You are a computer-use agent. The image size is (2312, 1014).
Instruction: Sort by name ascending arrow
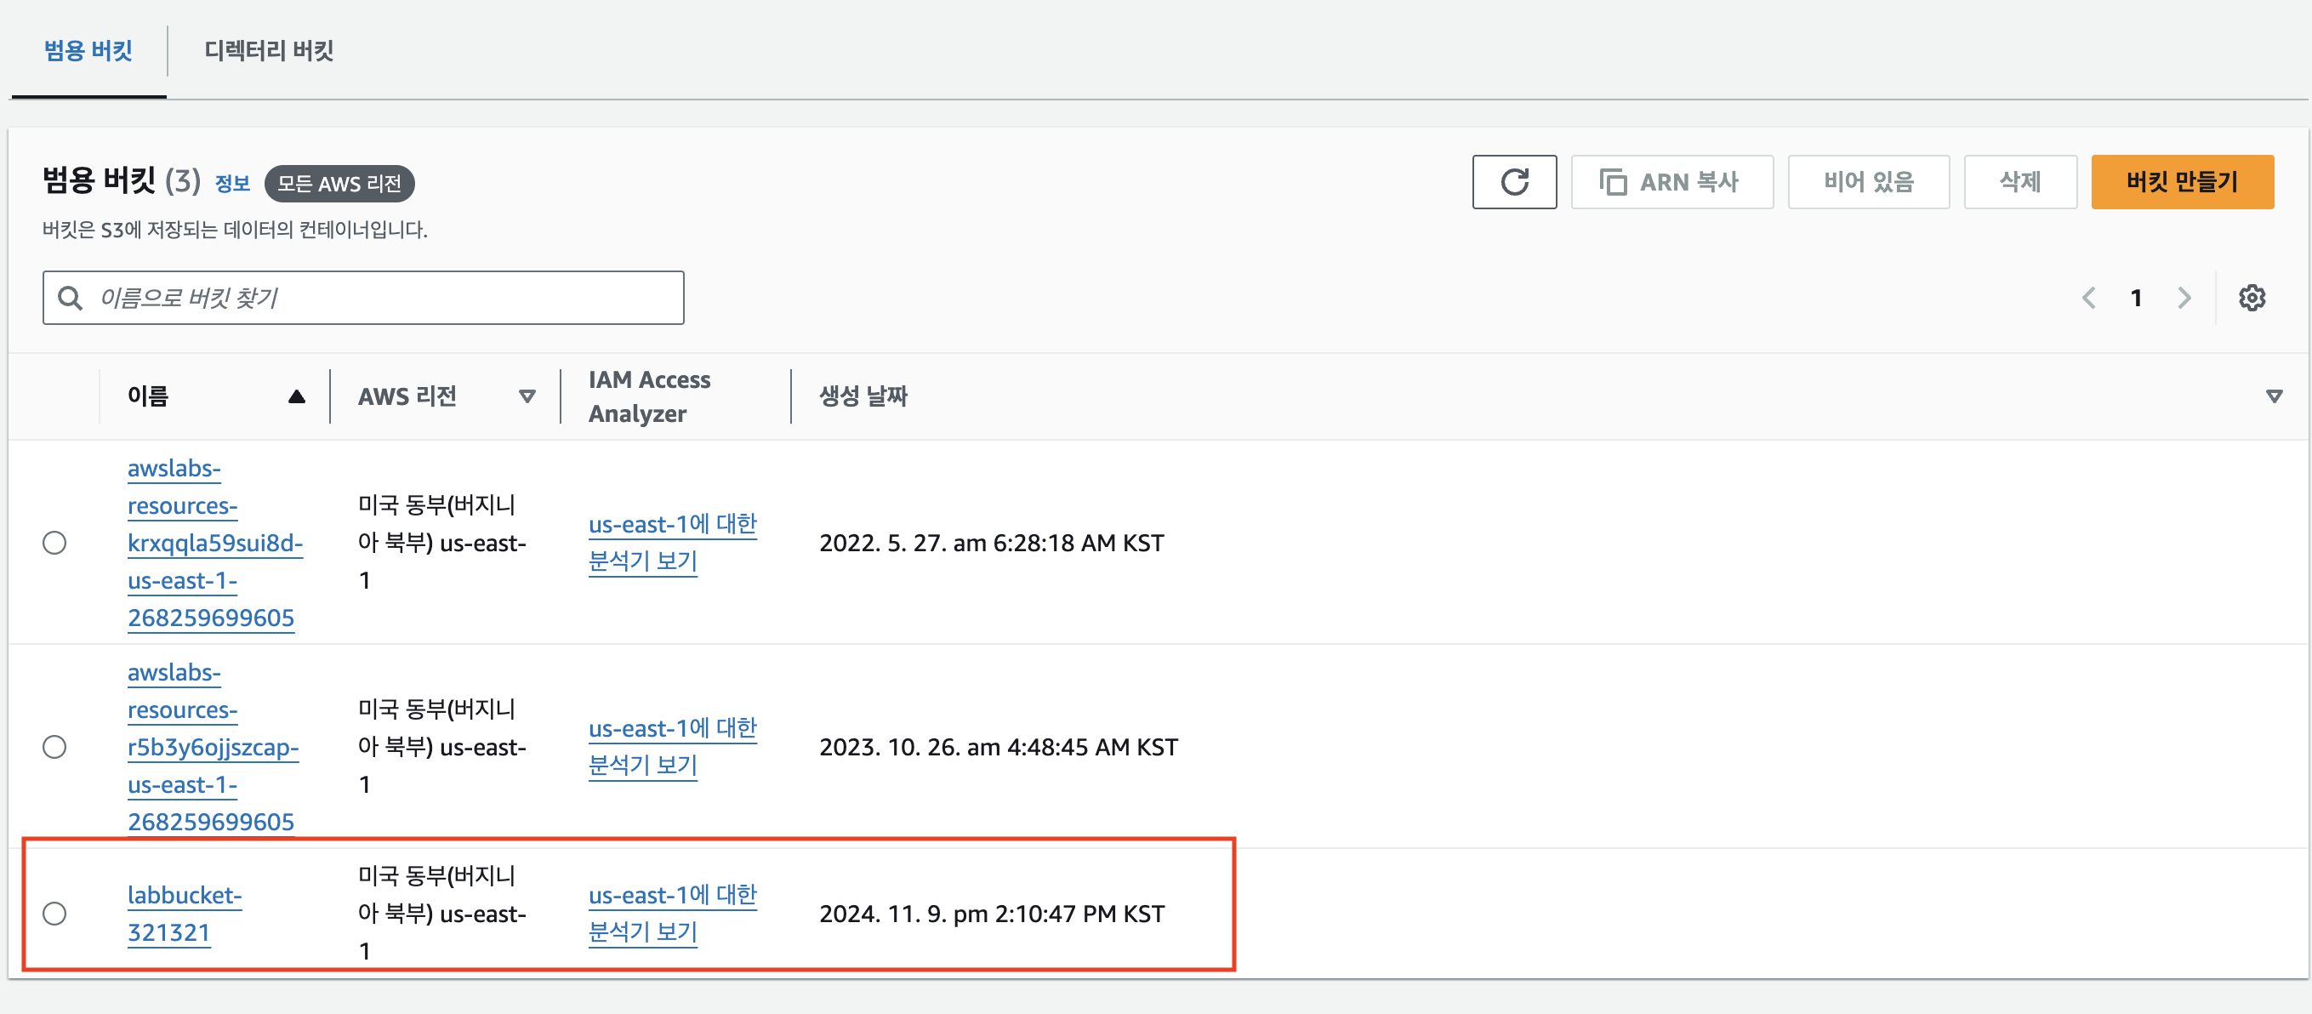coord(296,396)
